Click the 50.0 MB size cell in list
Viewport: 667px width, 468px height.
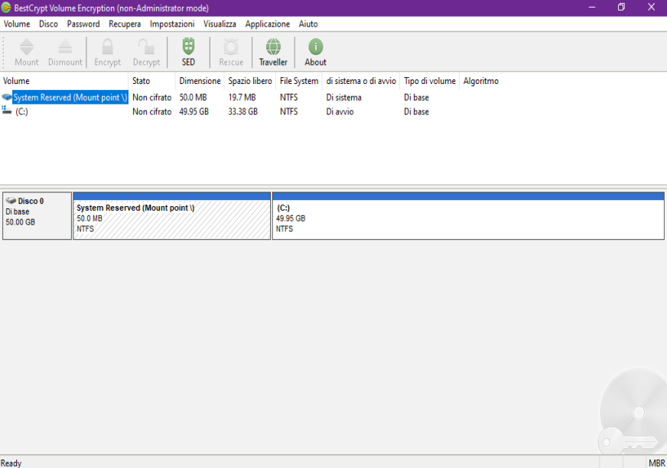pyautogui.click(x=193, y=97)
